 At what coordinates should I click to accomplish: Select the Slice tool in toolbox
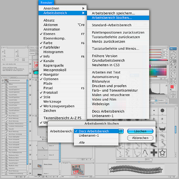pyautogui.click(x=175, y=58)
